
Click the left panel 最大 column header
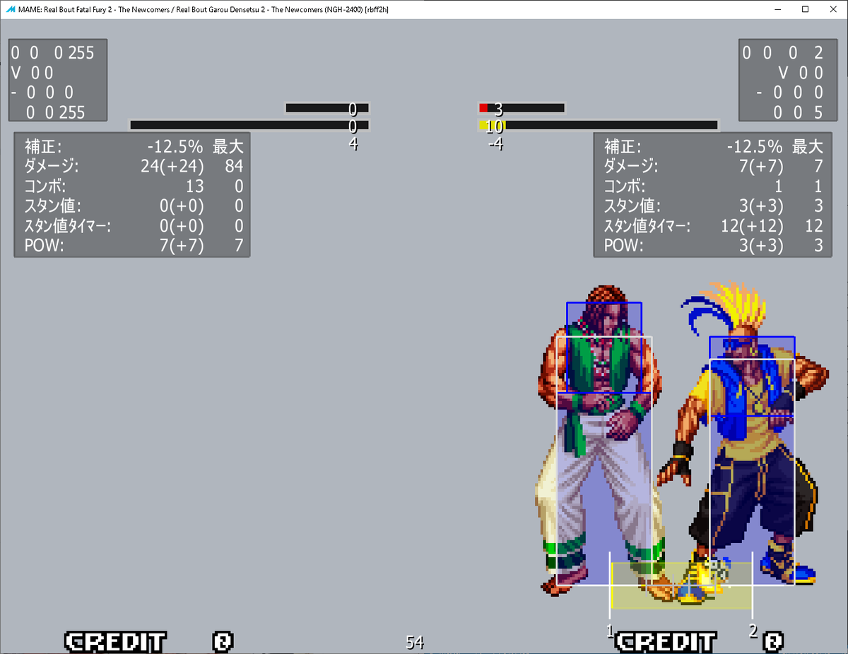pyautogui.click(x=228, y=146)
